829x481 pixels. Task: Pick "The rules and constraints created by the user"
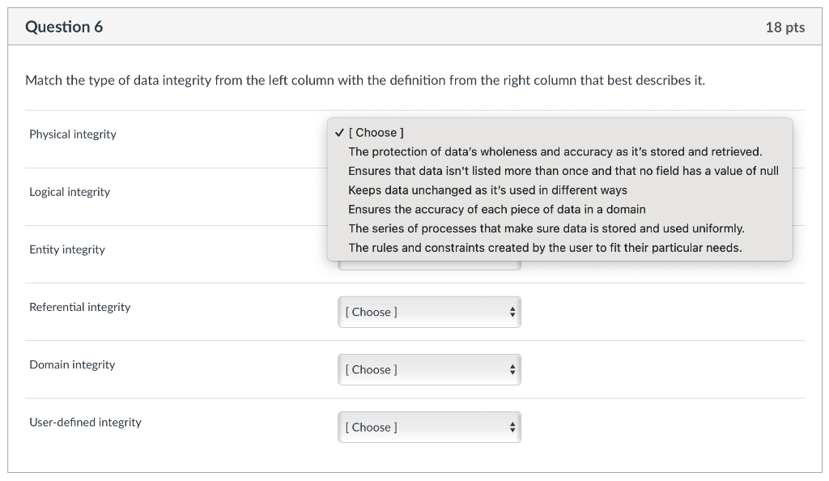click(544, 248)
